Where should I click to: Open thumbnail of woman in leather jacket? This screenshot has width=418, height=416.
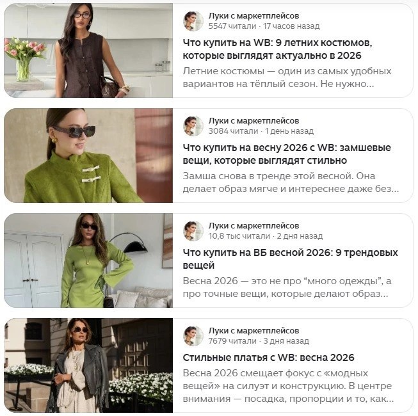click(x=88, y=365)
